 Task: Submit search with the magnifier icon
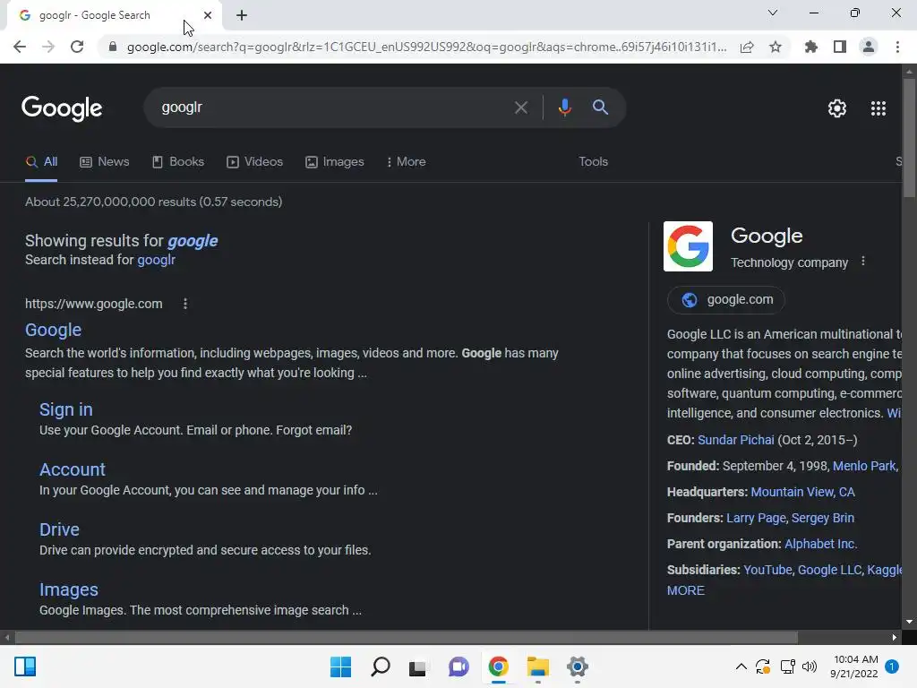point(601,107)
